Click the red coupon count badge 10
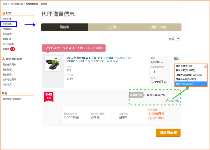Viewport: 210px width, 150px height. click(x=13, y=49)
